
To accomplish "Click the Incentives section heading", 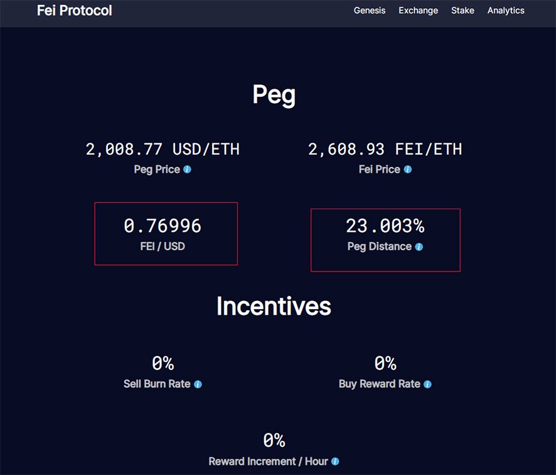I will pos(274,306).
